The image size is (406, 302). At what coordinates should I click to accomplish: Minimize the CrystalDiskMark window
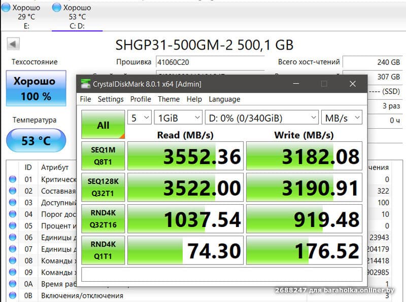pyautogui.click(x=296, y=84)
